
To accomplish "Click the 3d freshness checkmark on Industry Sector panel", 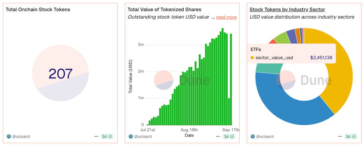I will (355, 137).
